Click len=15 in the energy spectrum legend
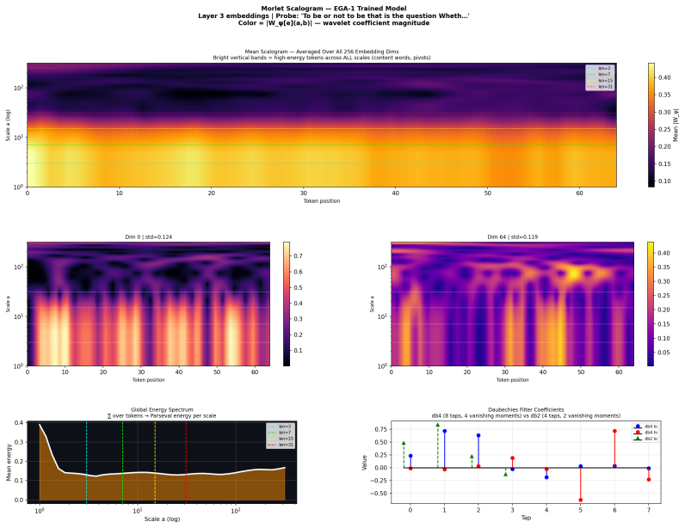Screen dimensions: 685x528 281,439
